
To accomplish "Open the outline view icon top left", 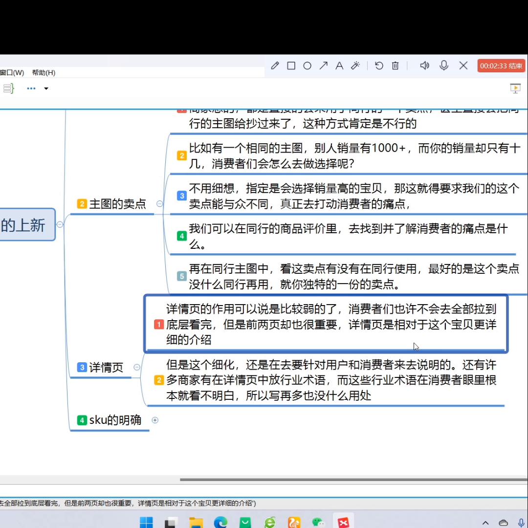I will [x=8, y=88].
